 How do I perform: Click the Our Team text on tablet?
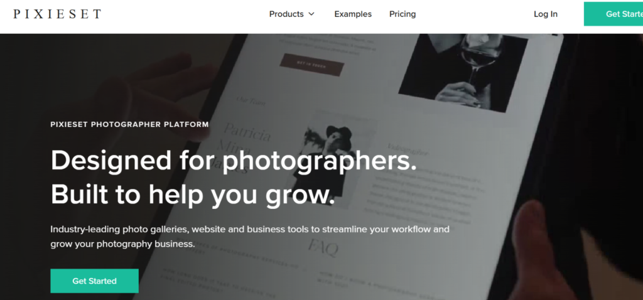251,101
